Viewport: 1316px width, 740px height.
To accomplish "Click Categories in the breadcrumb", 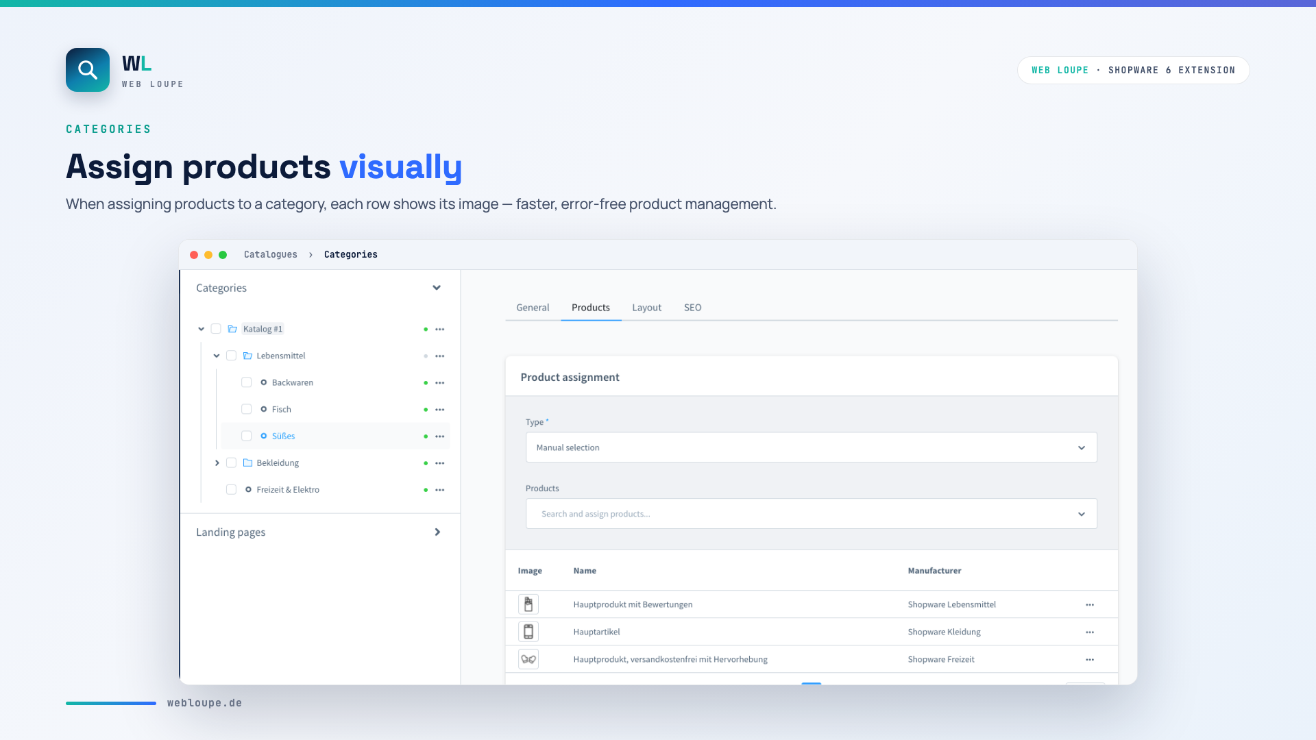I will 351,254.
